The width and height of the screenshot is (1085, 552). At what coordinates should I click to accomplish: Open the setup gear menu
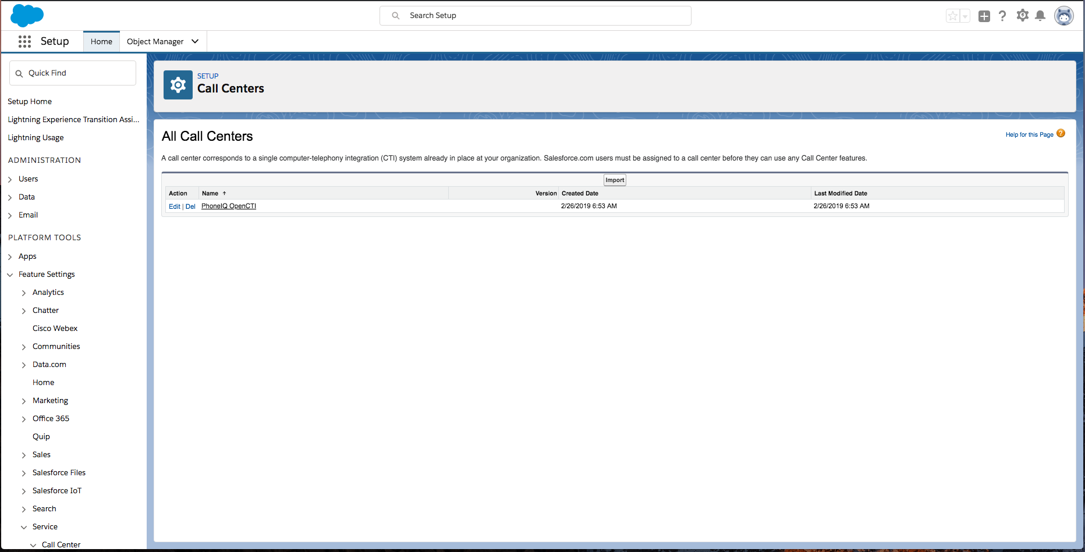click(x=1022, y=16)
